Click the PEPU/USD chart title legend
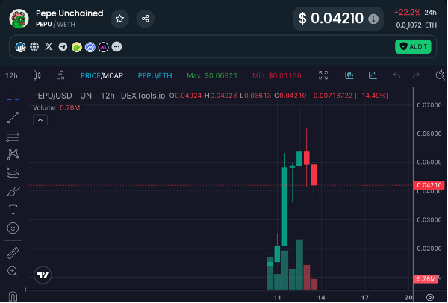Viewport: 448px width, 303px height. click(x=99, y=96)
